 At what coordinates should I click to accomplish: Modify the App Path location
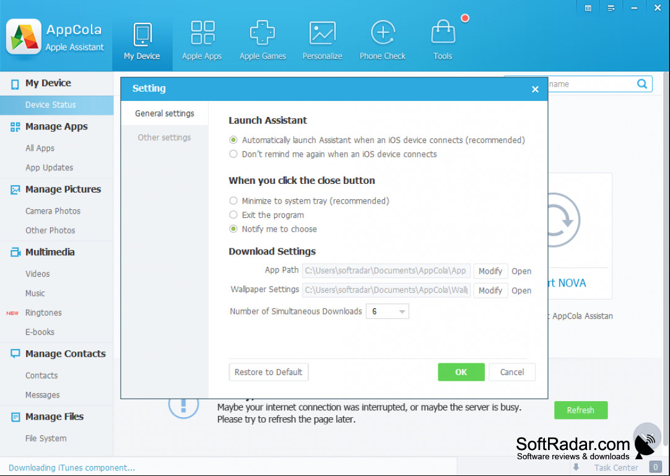(490, 271)
